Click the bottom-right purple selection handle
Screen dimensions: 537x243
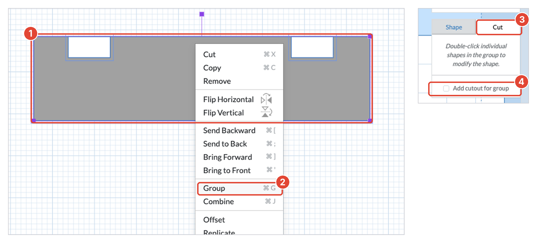point(370,120)
